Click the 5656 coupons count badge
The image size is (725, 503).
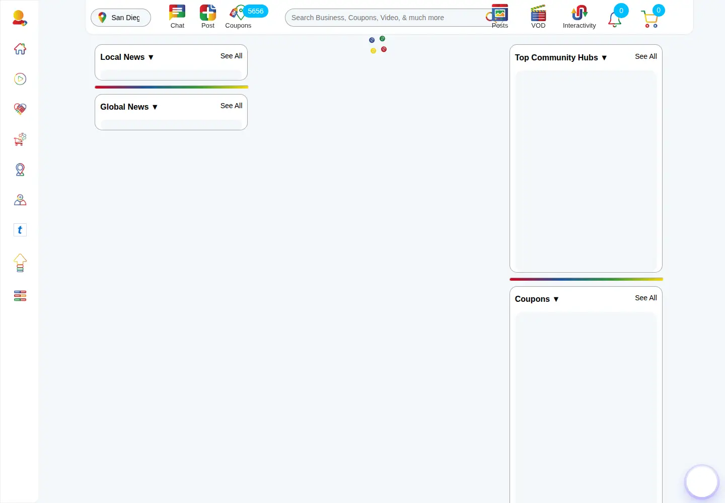pyautogui.click(x=256, y=11)
